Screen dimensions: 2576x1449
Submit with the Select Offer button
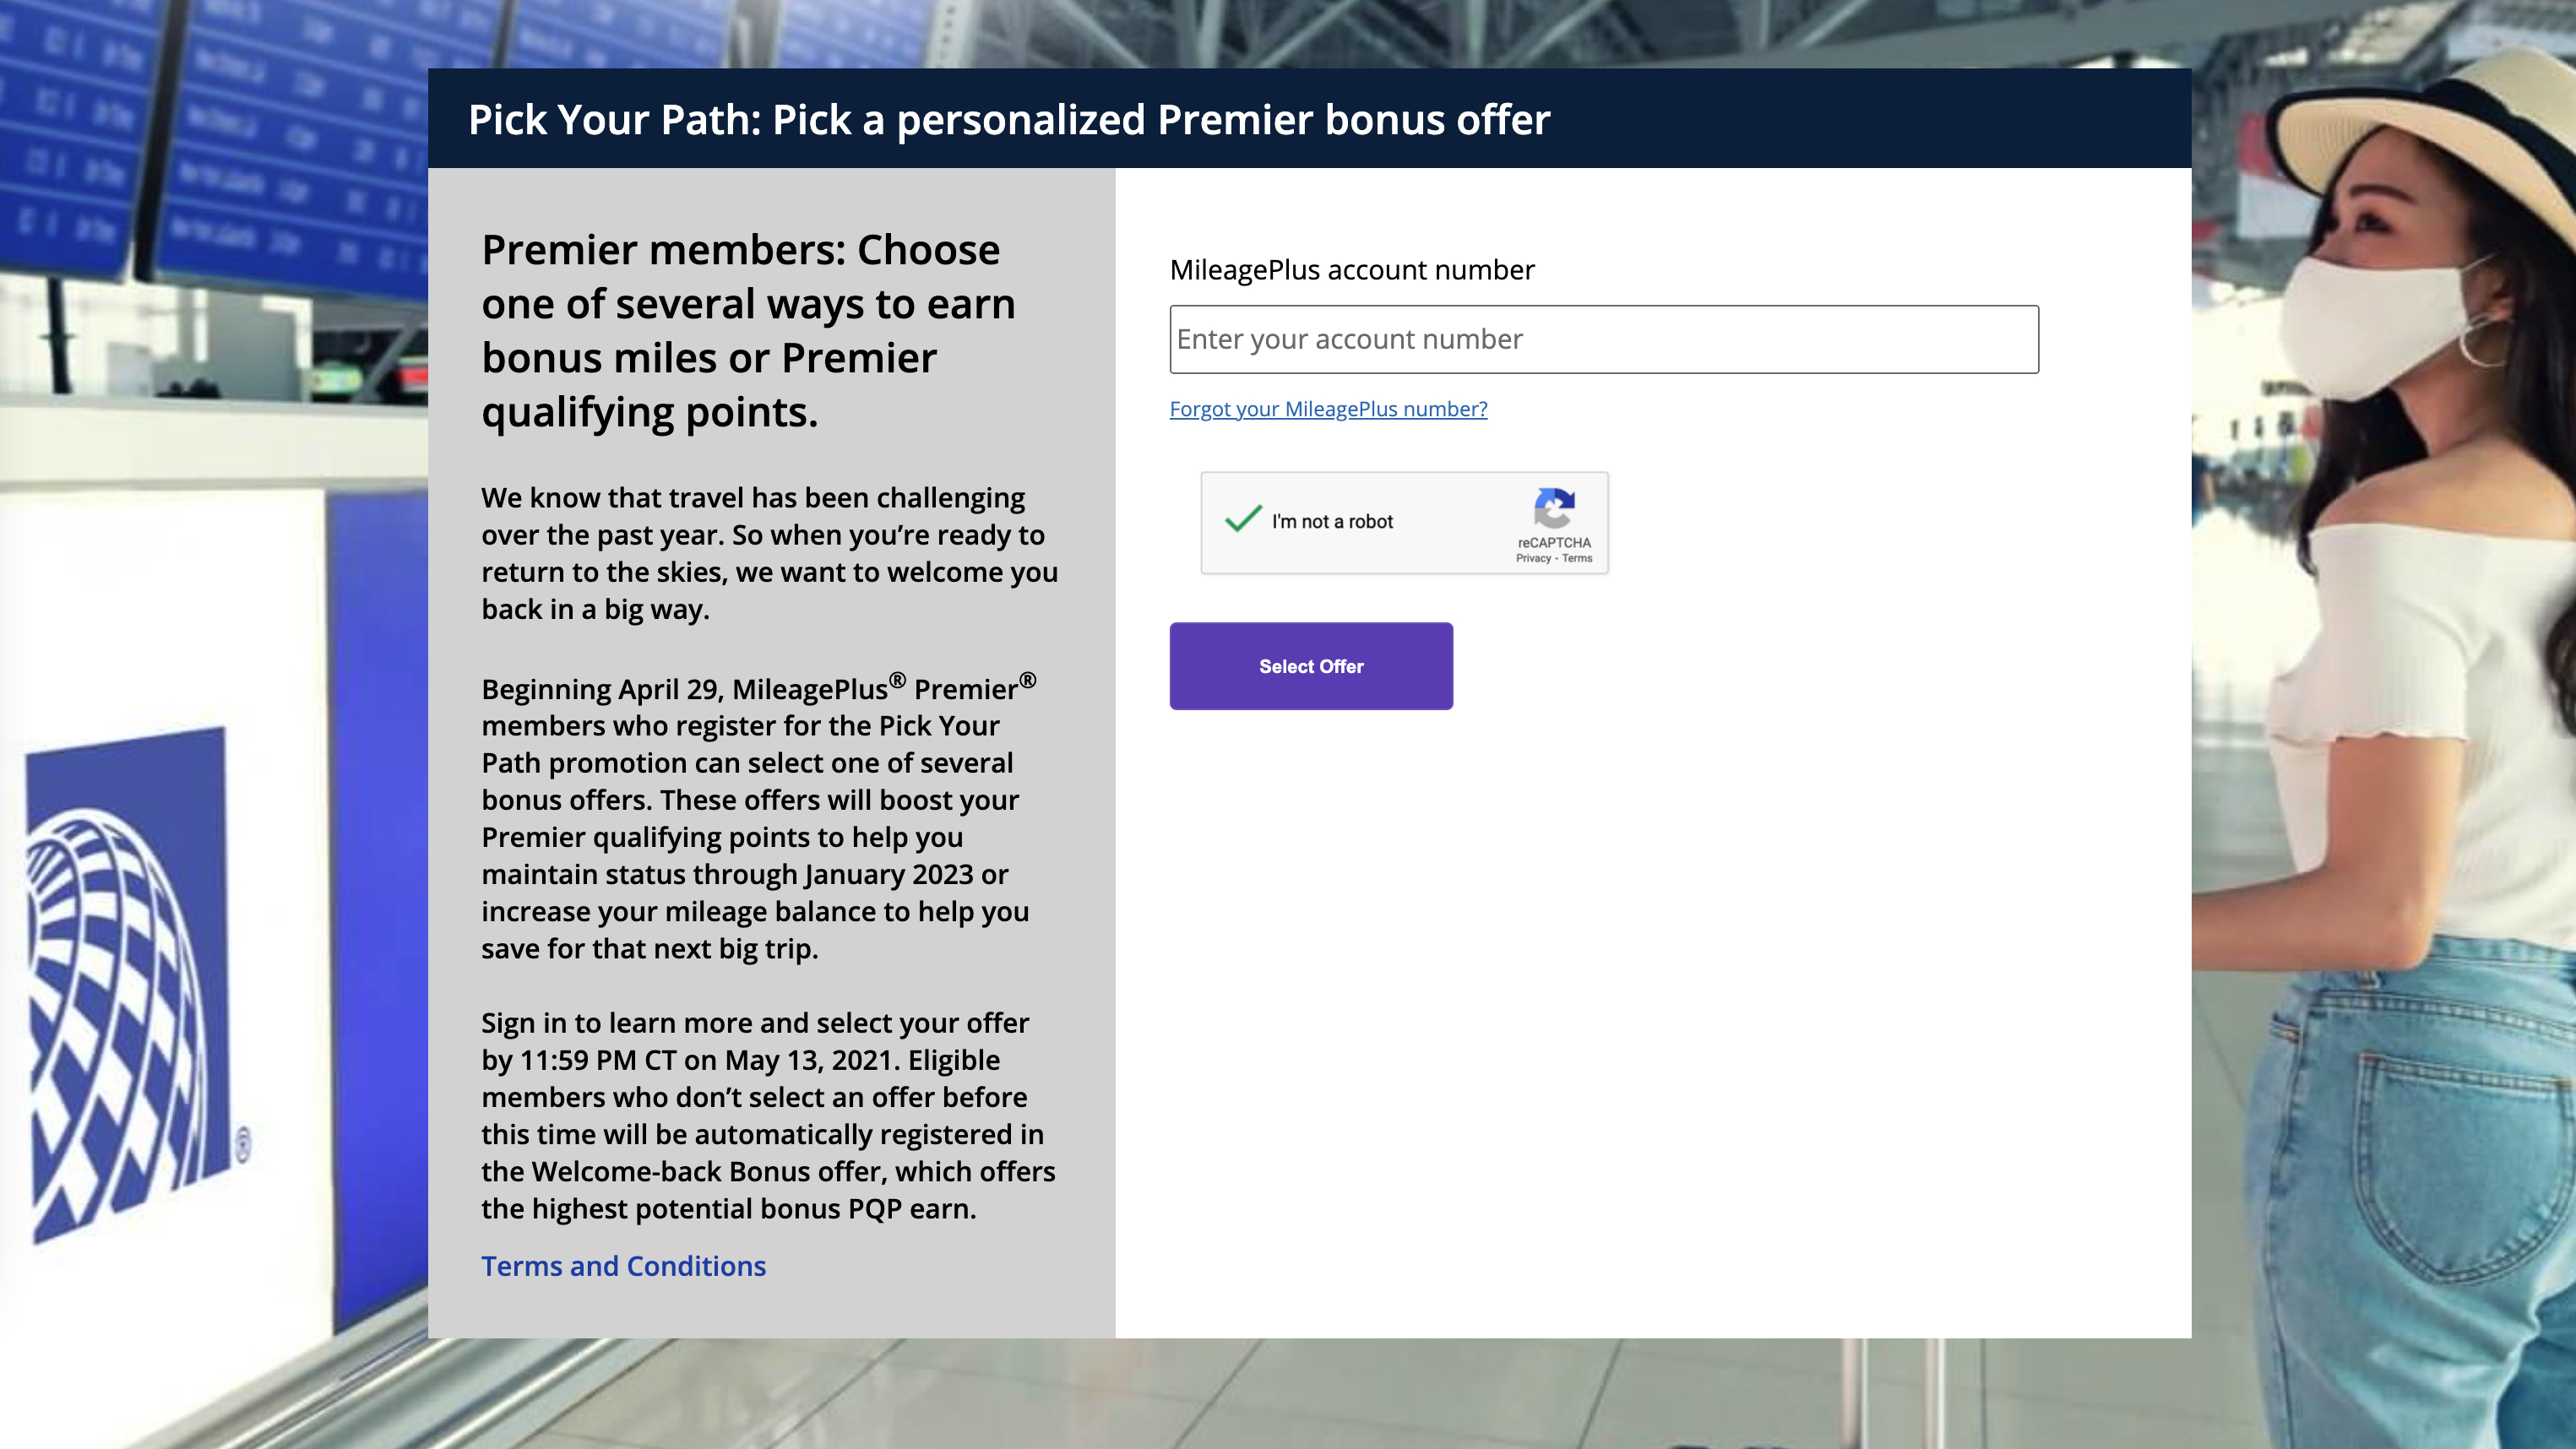1311,666
